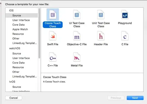Select the Cocoa Touch Class template icon
The width and height of the screenshot is (147, 104).
click(53, 15)
